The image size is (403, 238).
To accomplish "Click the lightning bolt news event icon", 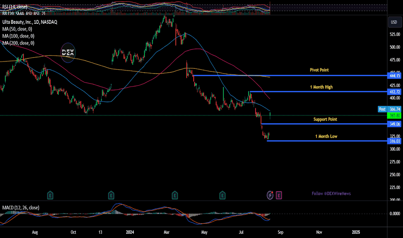I will (x=270, y=195).
